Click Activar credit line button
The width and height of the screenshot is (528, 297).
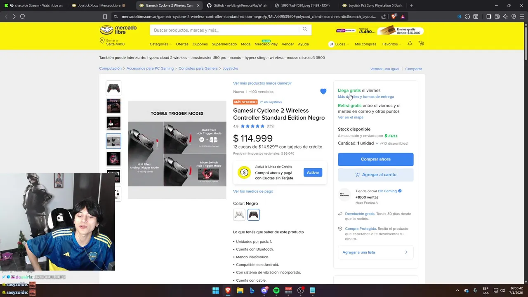click(313, 172)
